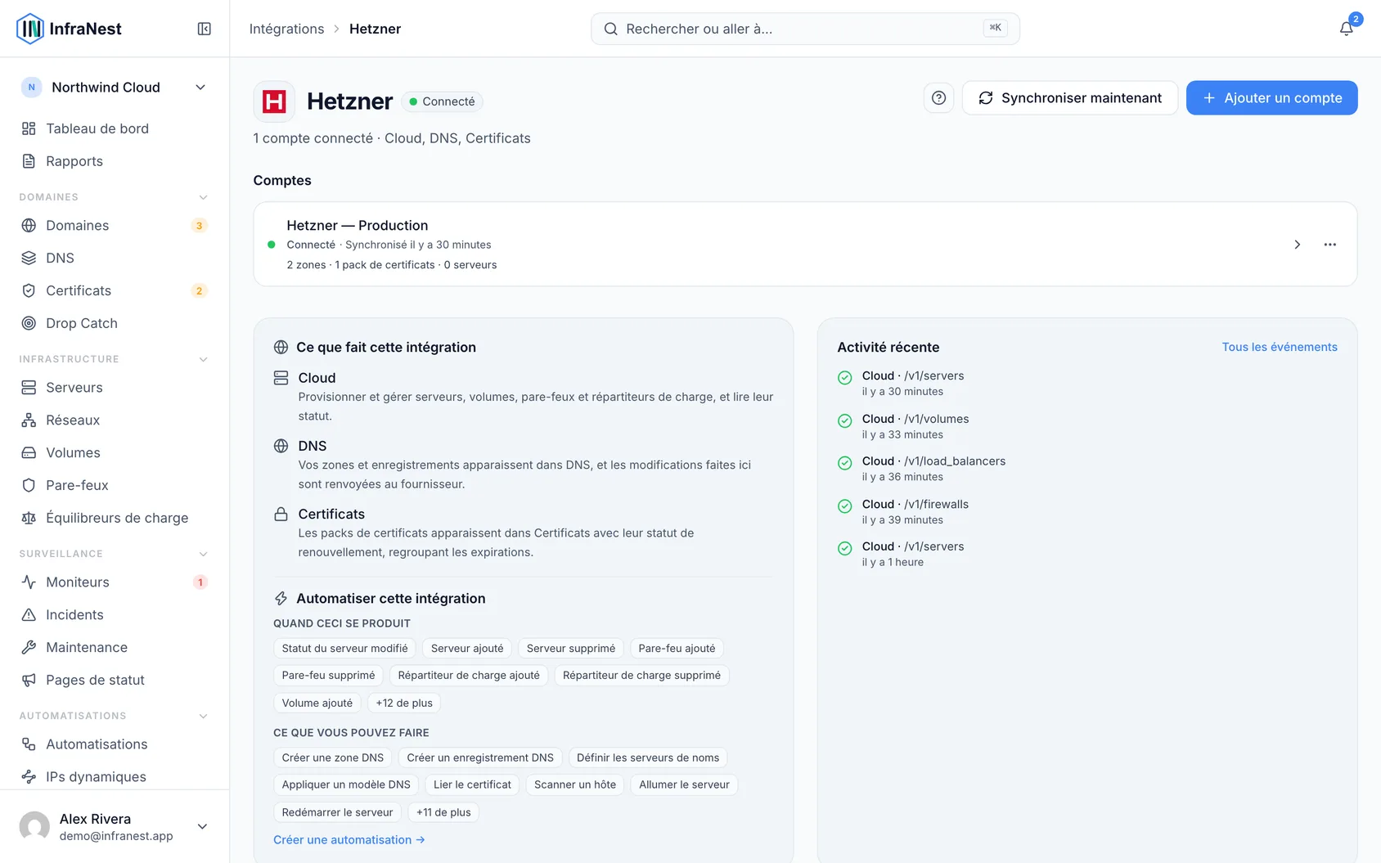Collapse the SURVEILLANCE section
The image size is (1381, 863).
pos(204,554)
